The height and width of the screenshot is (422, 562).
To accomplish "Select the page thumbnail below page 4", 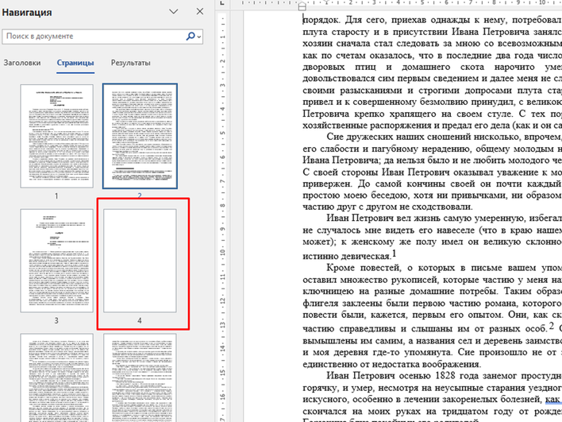I will [140, 377].
